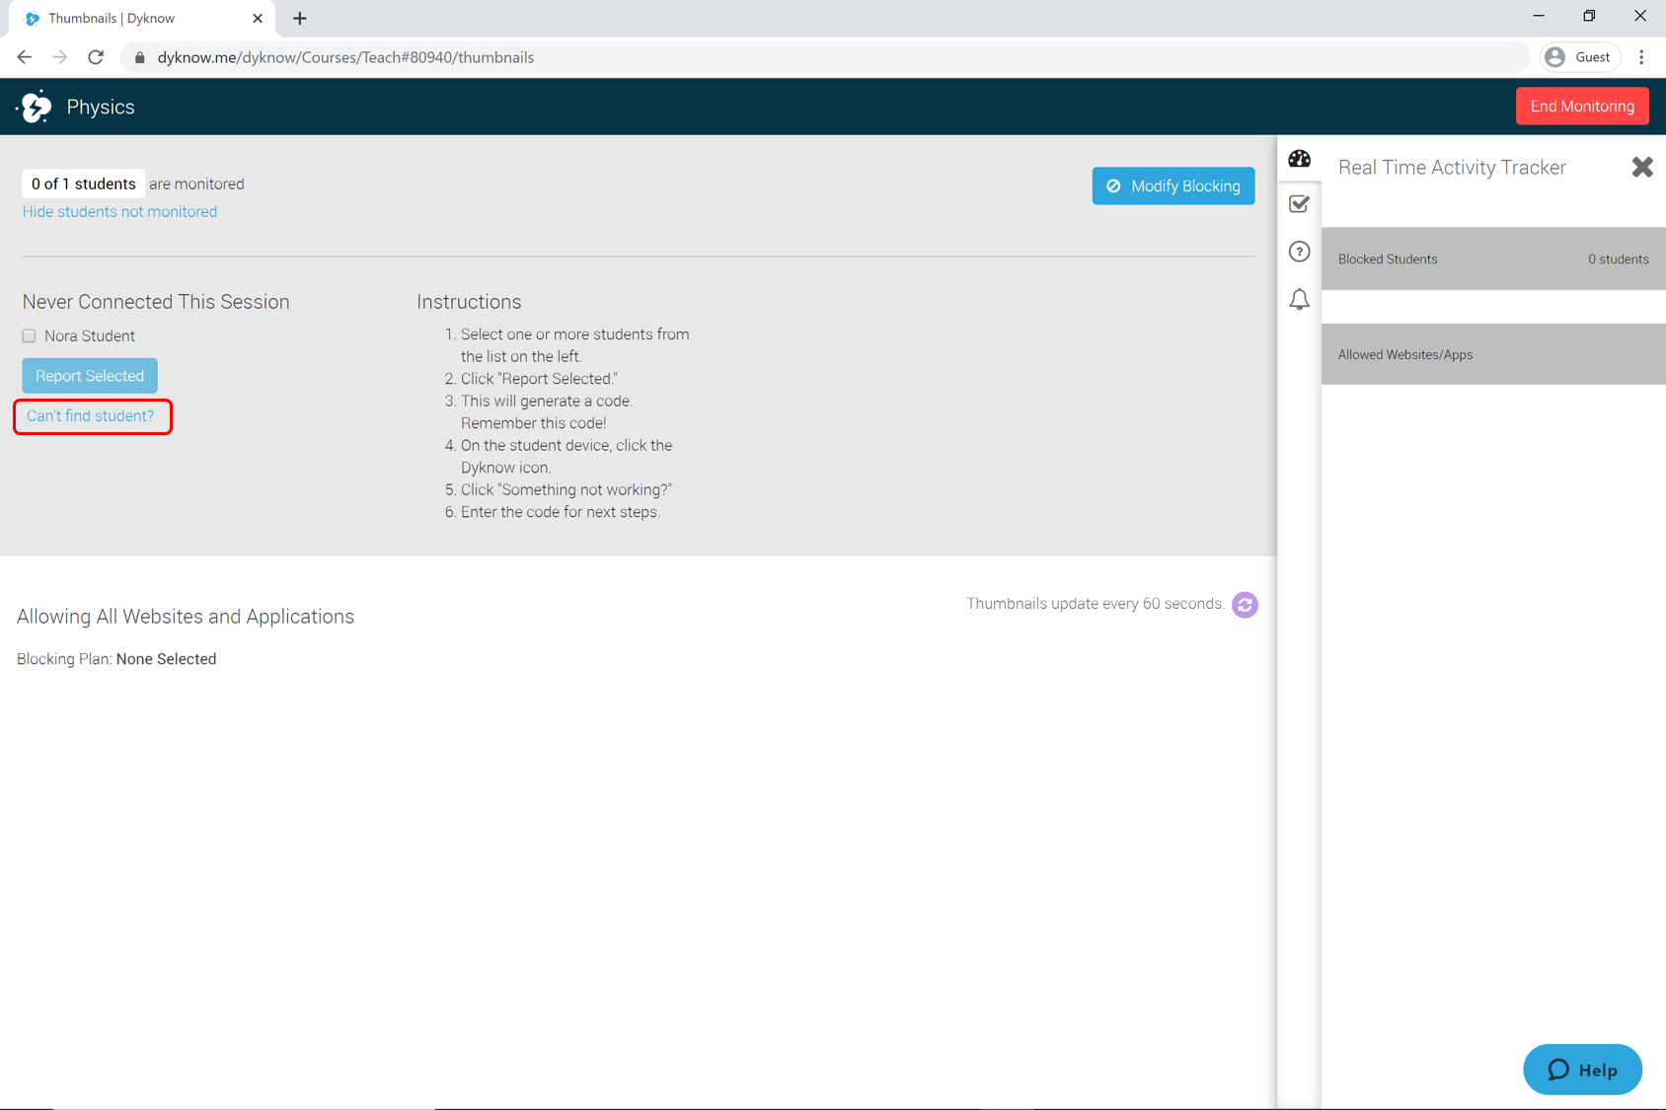The height and width of the screenshot is (1110, 1666).
Task: Click Hide students not monitored link
Action: coord(119,211)
